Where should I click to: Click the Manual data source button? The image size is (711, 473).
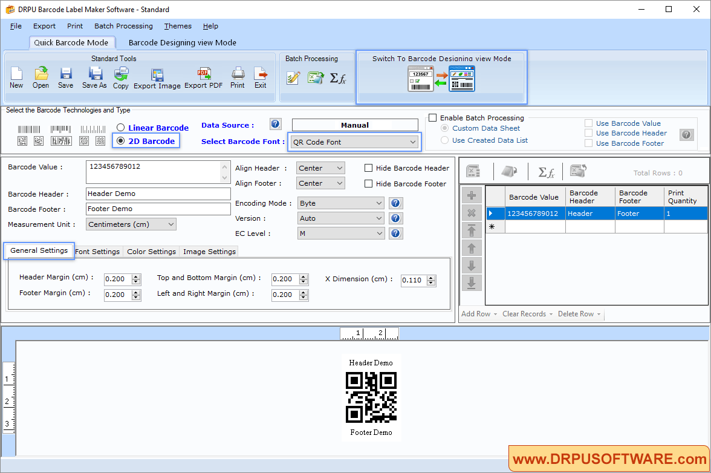[355, 125]
